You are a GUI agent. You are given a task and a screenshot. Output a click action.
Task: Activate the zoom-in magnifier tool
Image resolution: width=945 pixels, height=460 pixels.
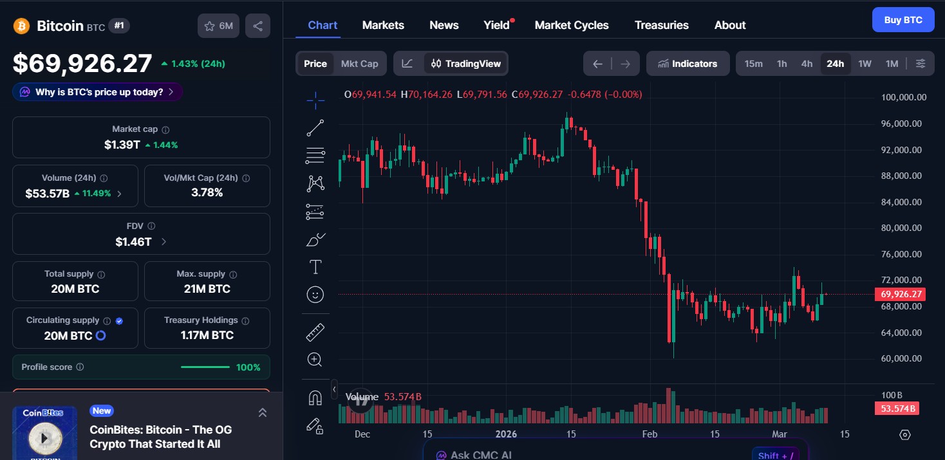tap(315, 359)
